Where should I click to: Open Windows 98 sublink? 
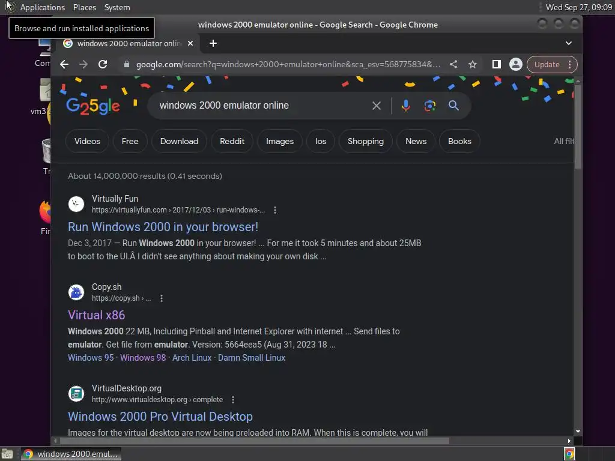[x=143, y=358]
